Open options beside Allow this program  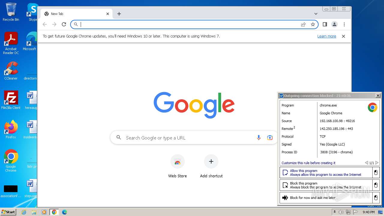click(376, 172)
